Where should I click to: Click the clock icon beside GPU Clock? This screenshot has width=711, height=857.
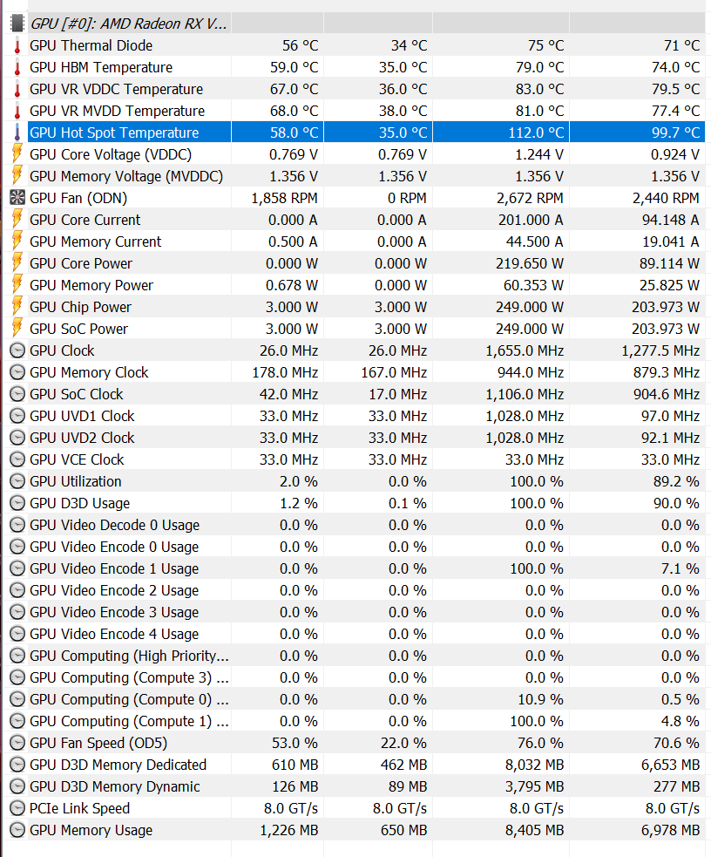17,350
